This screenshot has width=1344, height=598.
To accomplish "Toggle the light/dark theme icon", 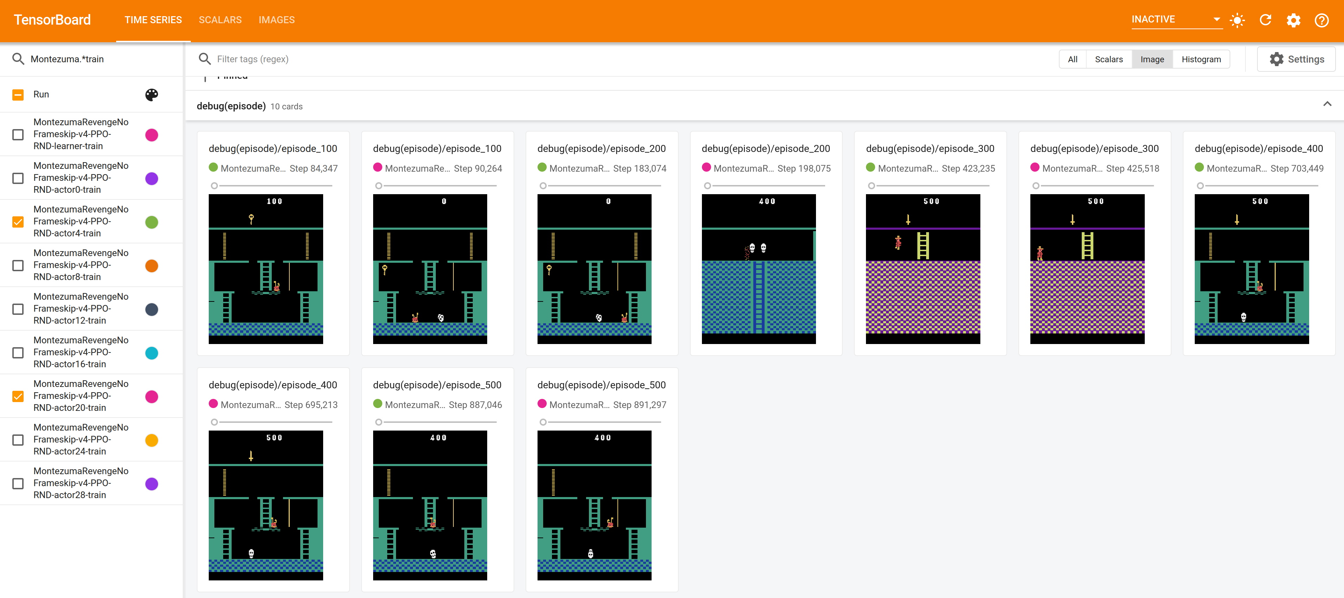I will tap(1237, 20).
